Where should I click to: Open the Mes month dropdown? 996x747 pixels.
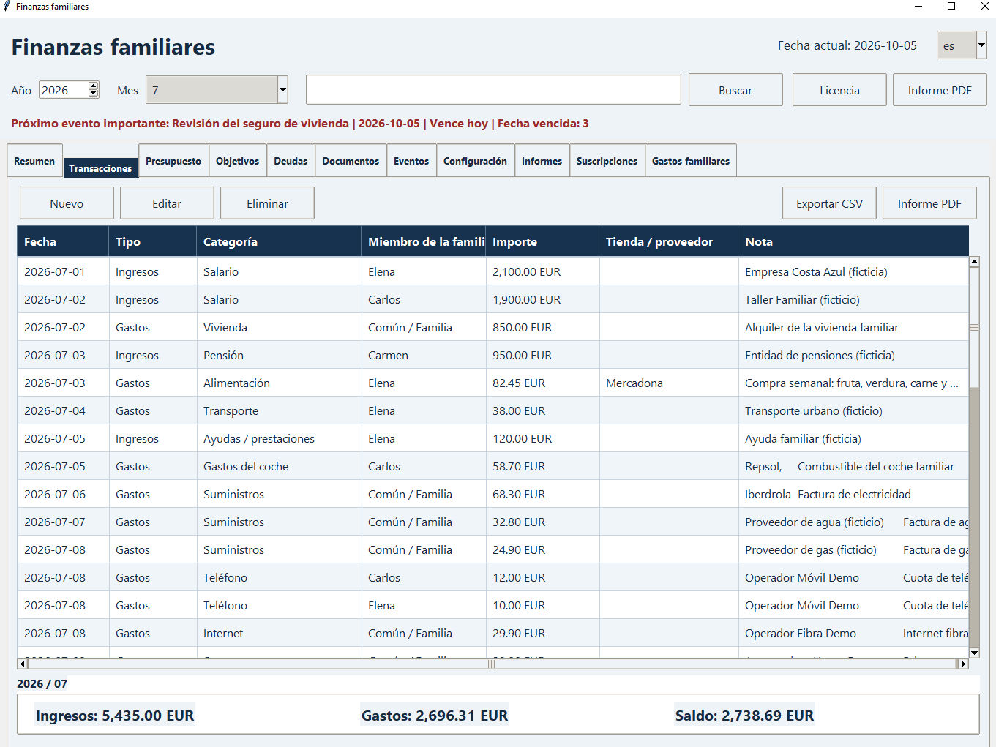coord(282,90)
